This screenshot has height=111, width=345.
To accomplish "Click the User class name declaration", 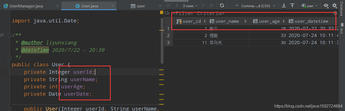I will 58,65.
